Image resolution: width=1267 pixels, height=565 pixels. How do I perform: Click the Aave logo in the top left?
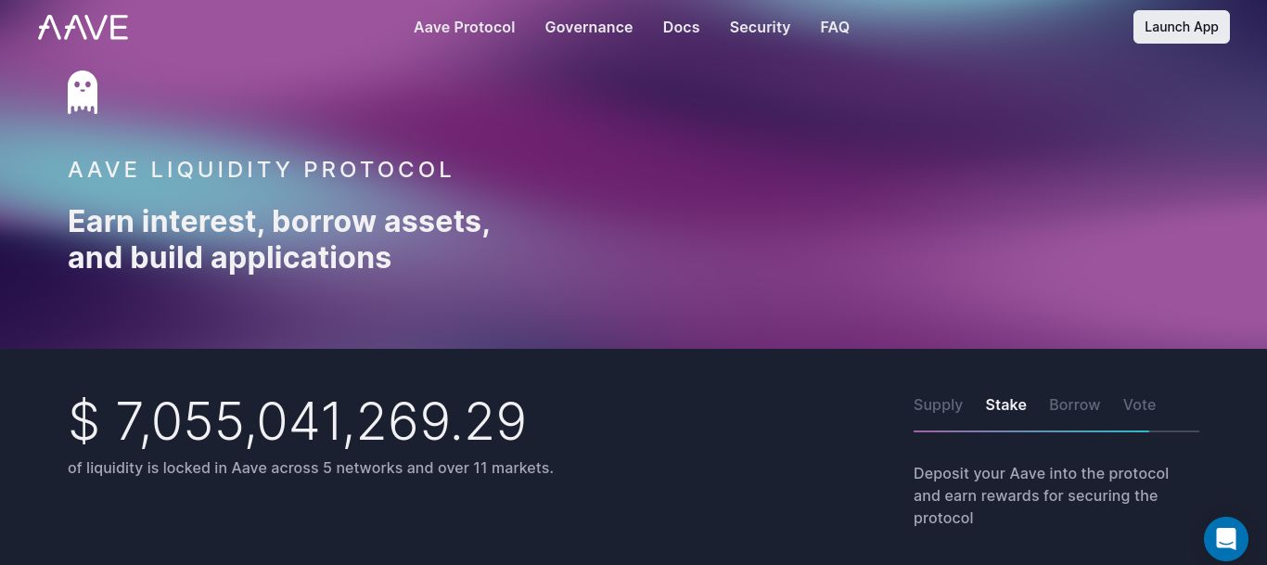click(x=83, y=27)
